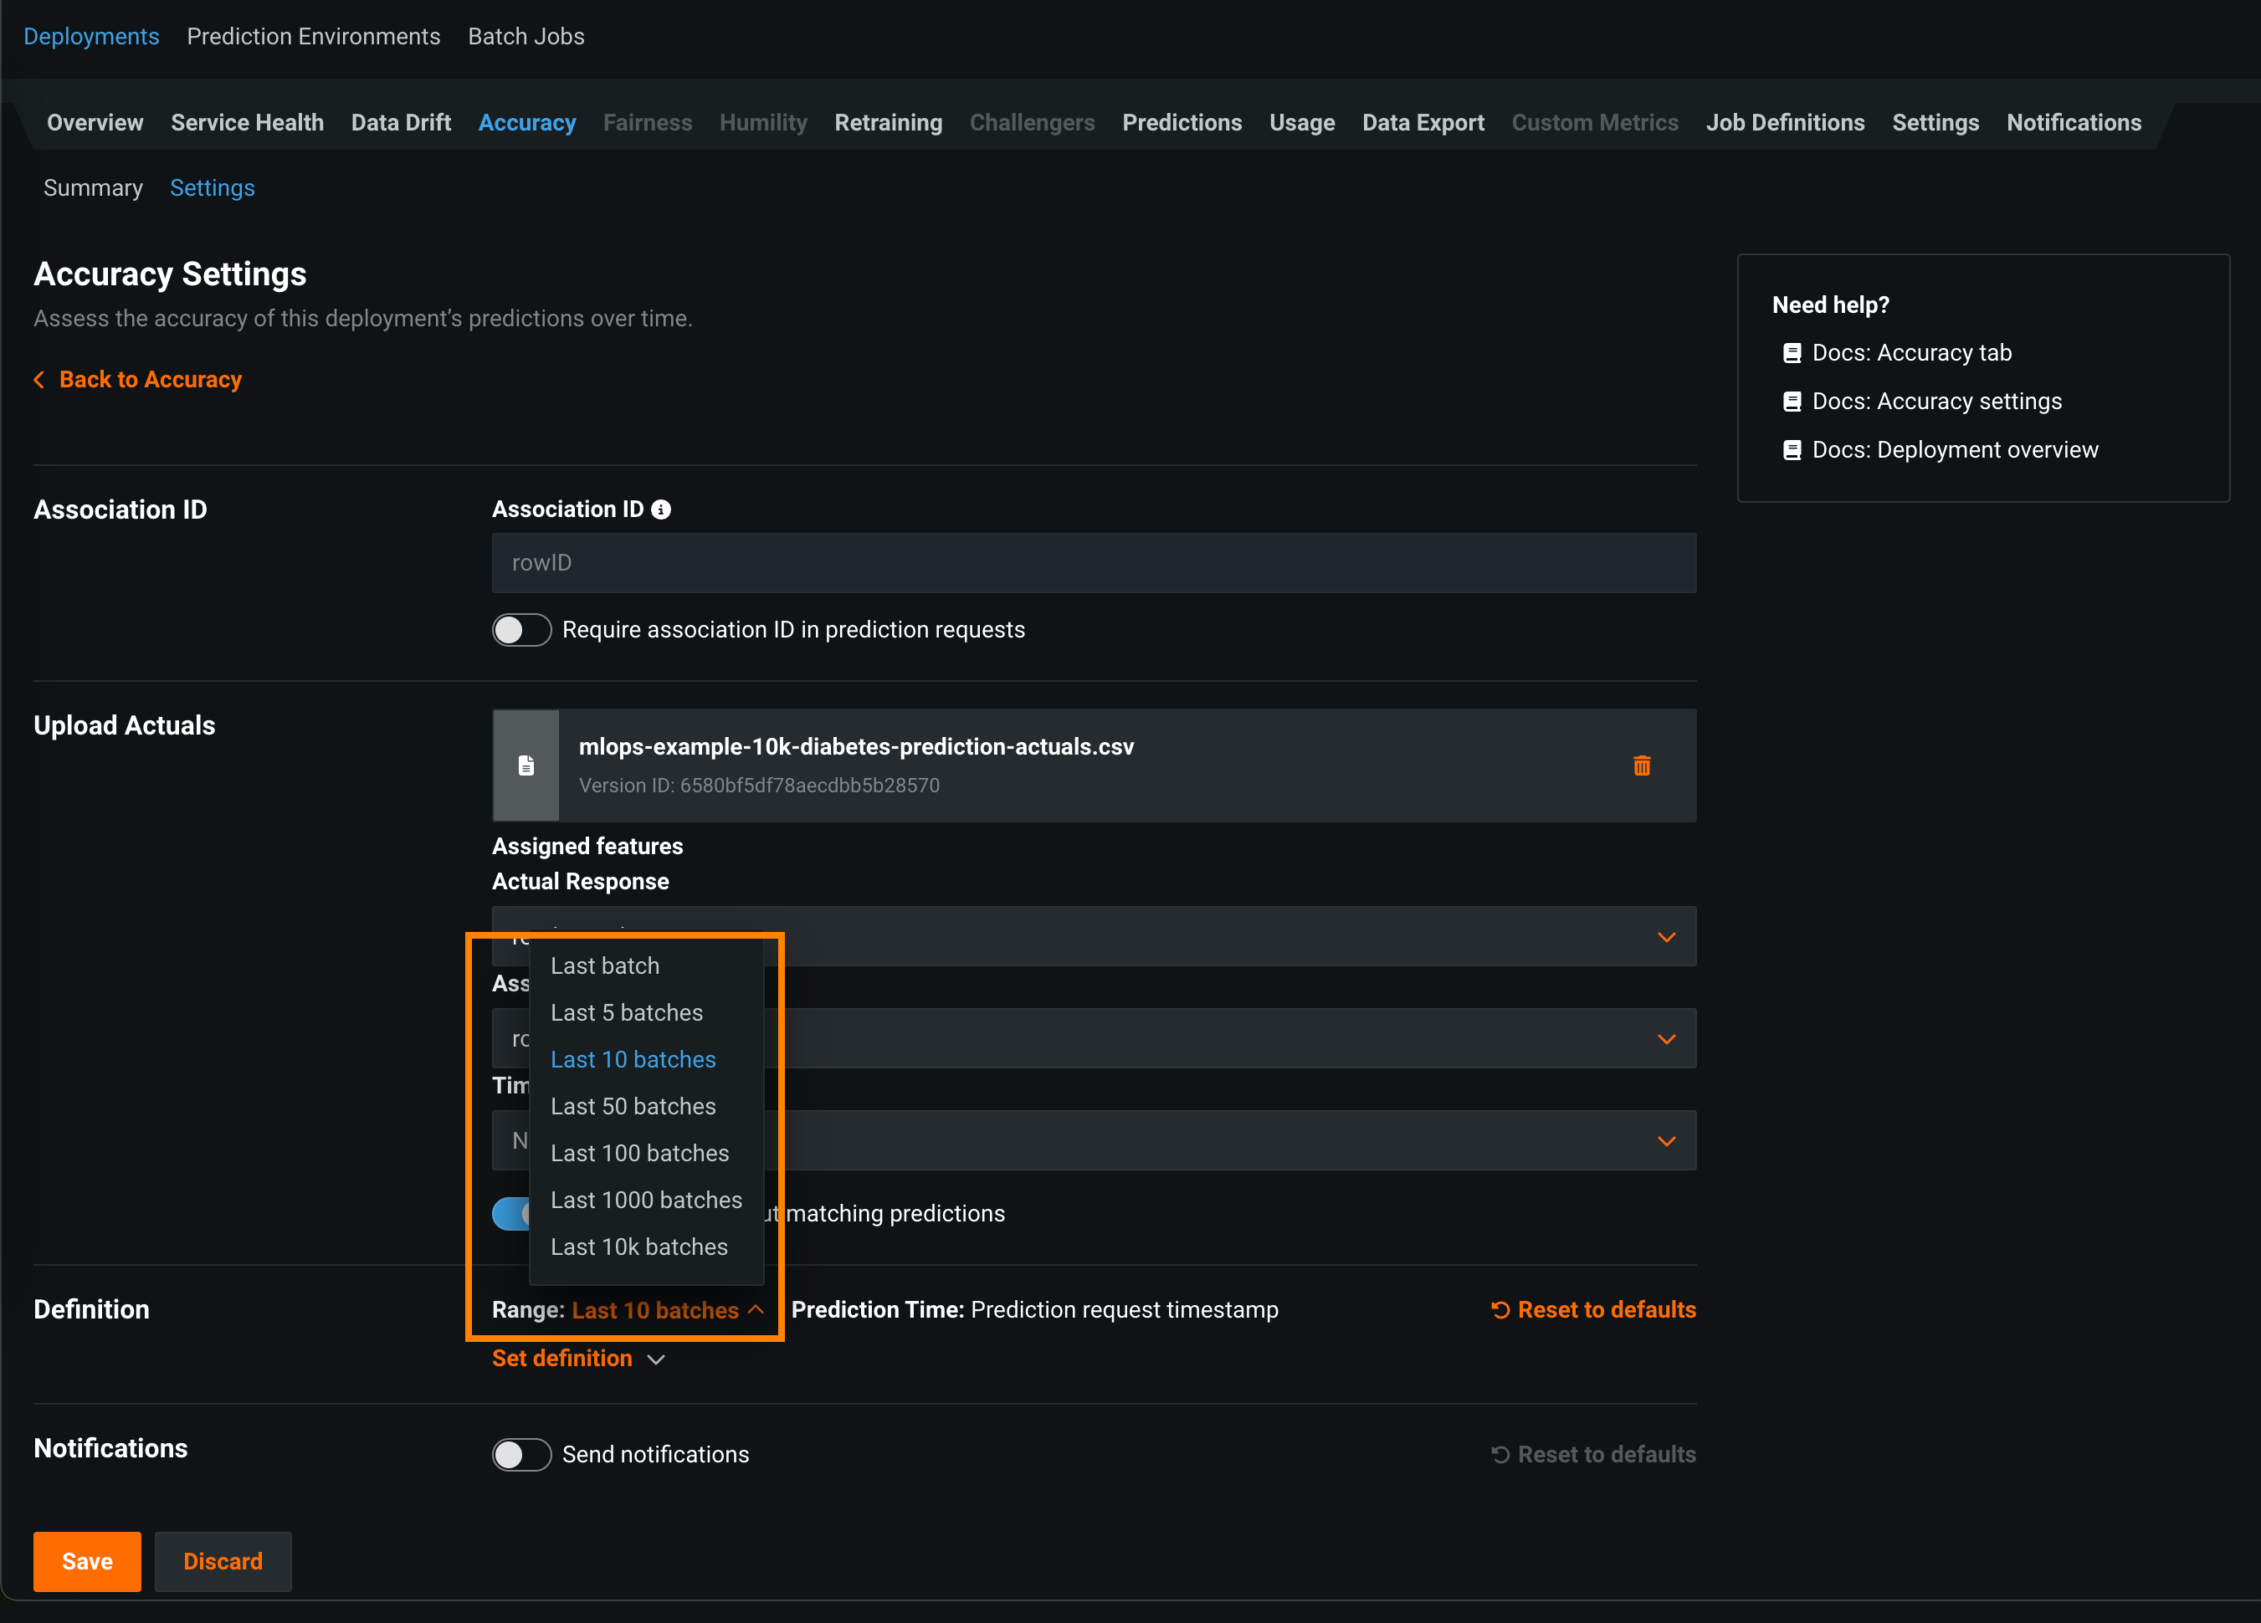Choose Last 1000 batches from list

[646, 1201]
